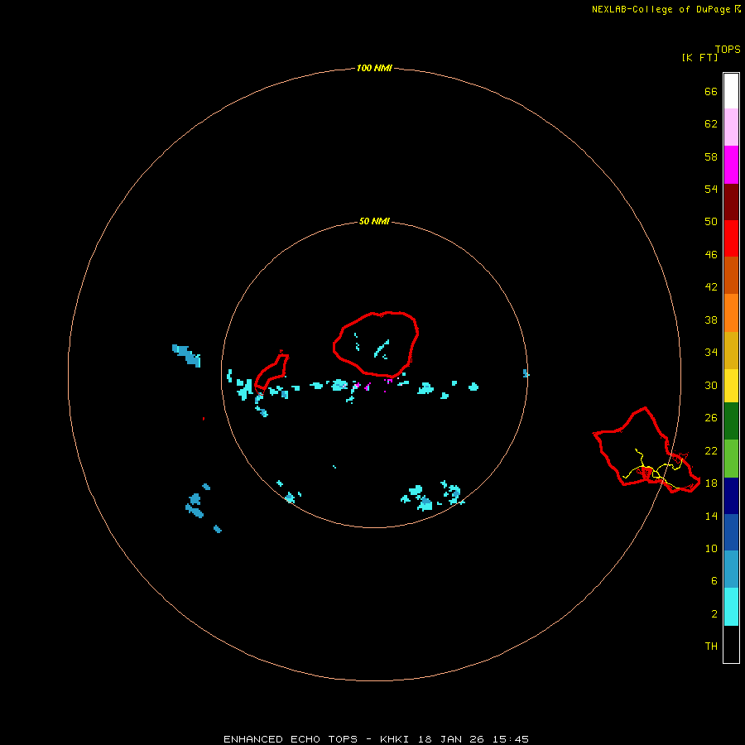
Task: Click the red island outline with yellow roads
Action: (x=646, y=450)
